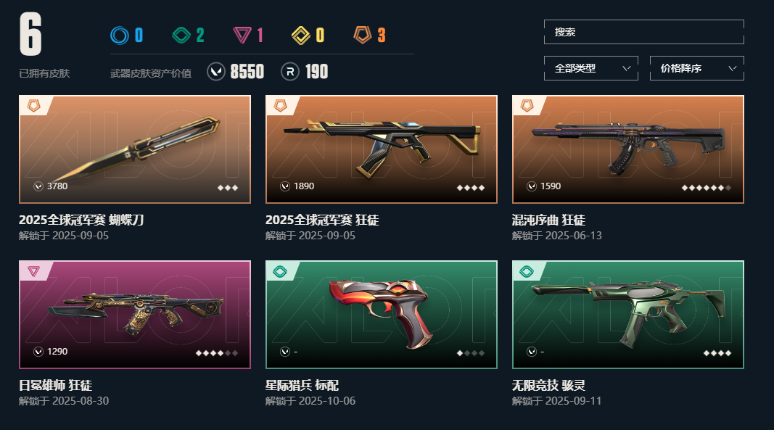
Task: Focus the 搜索 search field
Action: (643, 32)
